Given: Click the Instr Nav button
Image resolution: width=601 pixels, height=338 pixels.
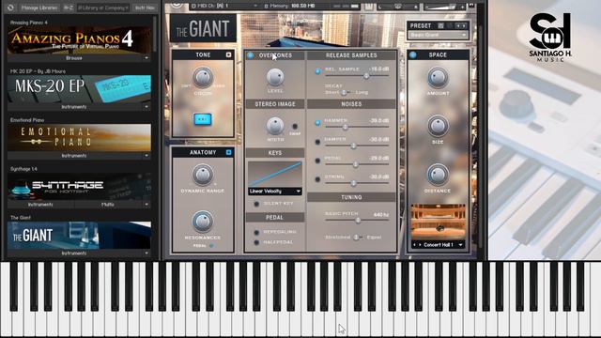Looking at the screenshot, I should (x=145, y=8).
